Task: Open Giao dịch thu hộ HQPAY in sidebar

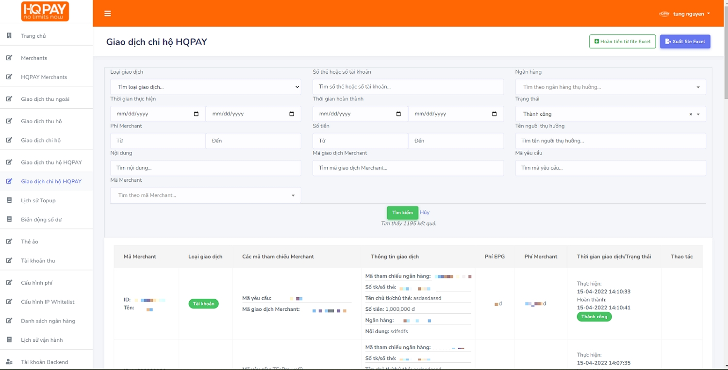Action: pos(51,162)
